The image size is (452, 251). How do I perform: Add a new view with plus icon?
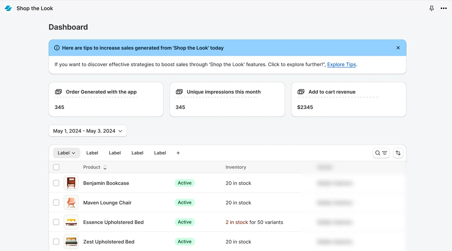click(178, 153)
